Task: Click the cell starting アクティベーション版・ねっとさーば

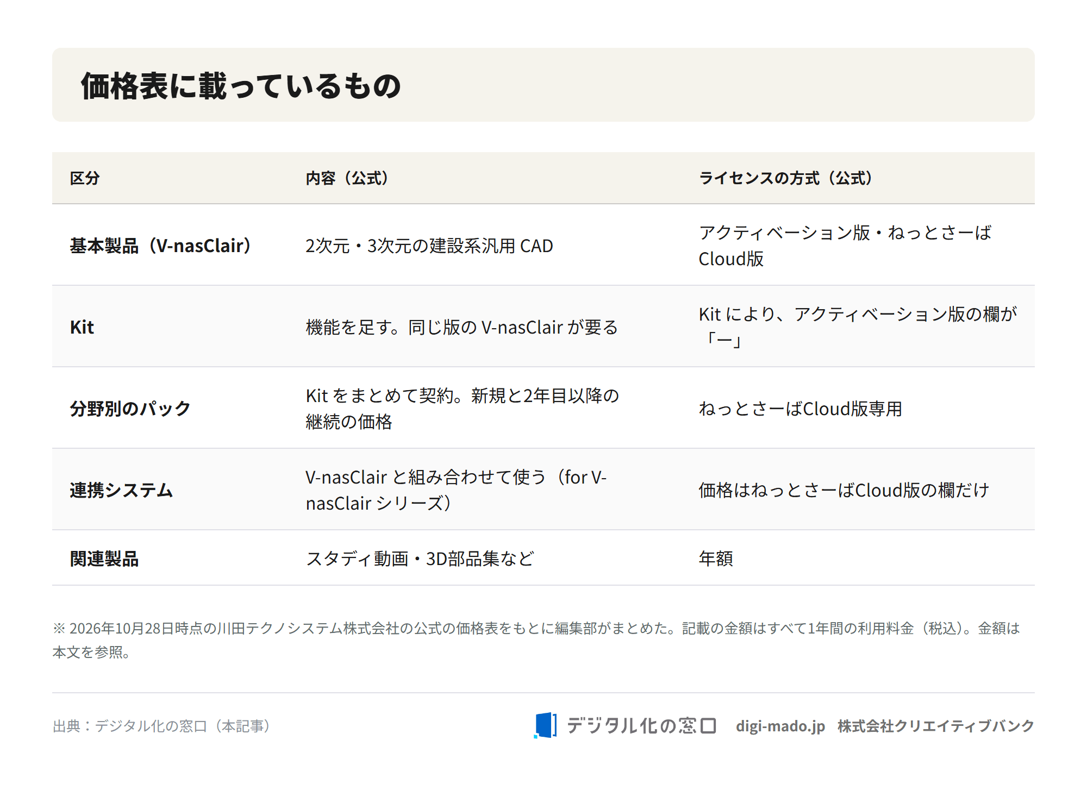Action: (x=845, y=246)
